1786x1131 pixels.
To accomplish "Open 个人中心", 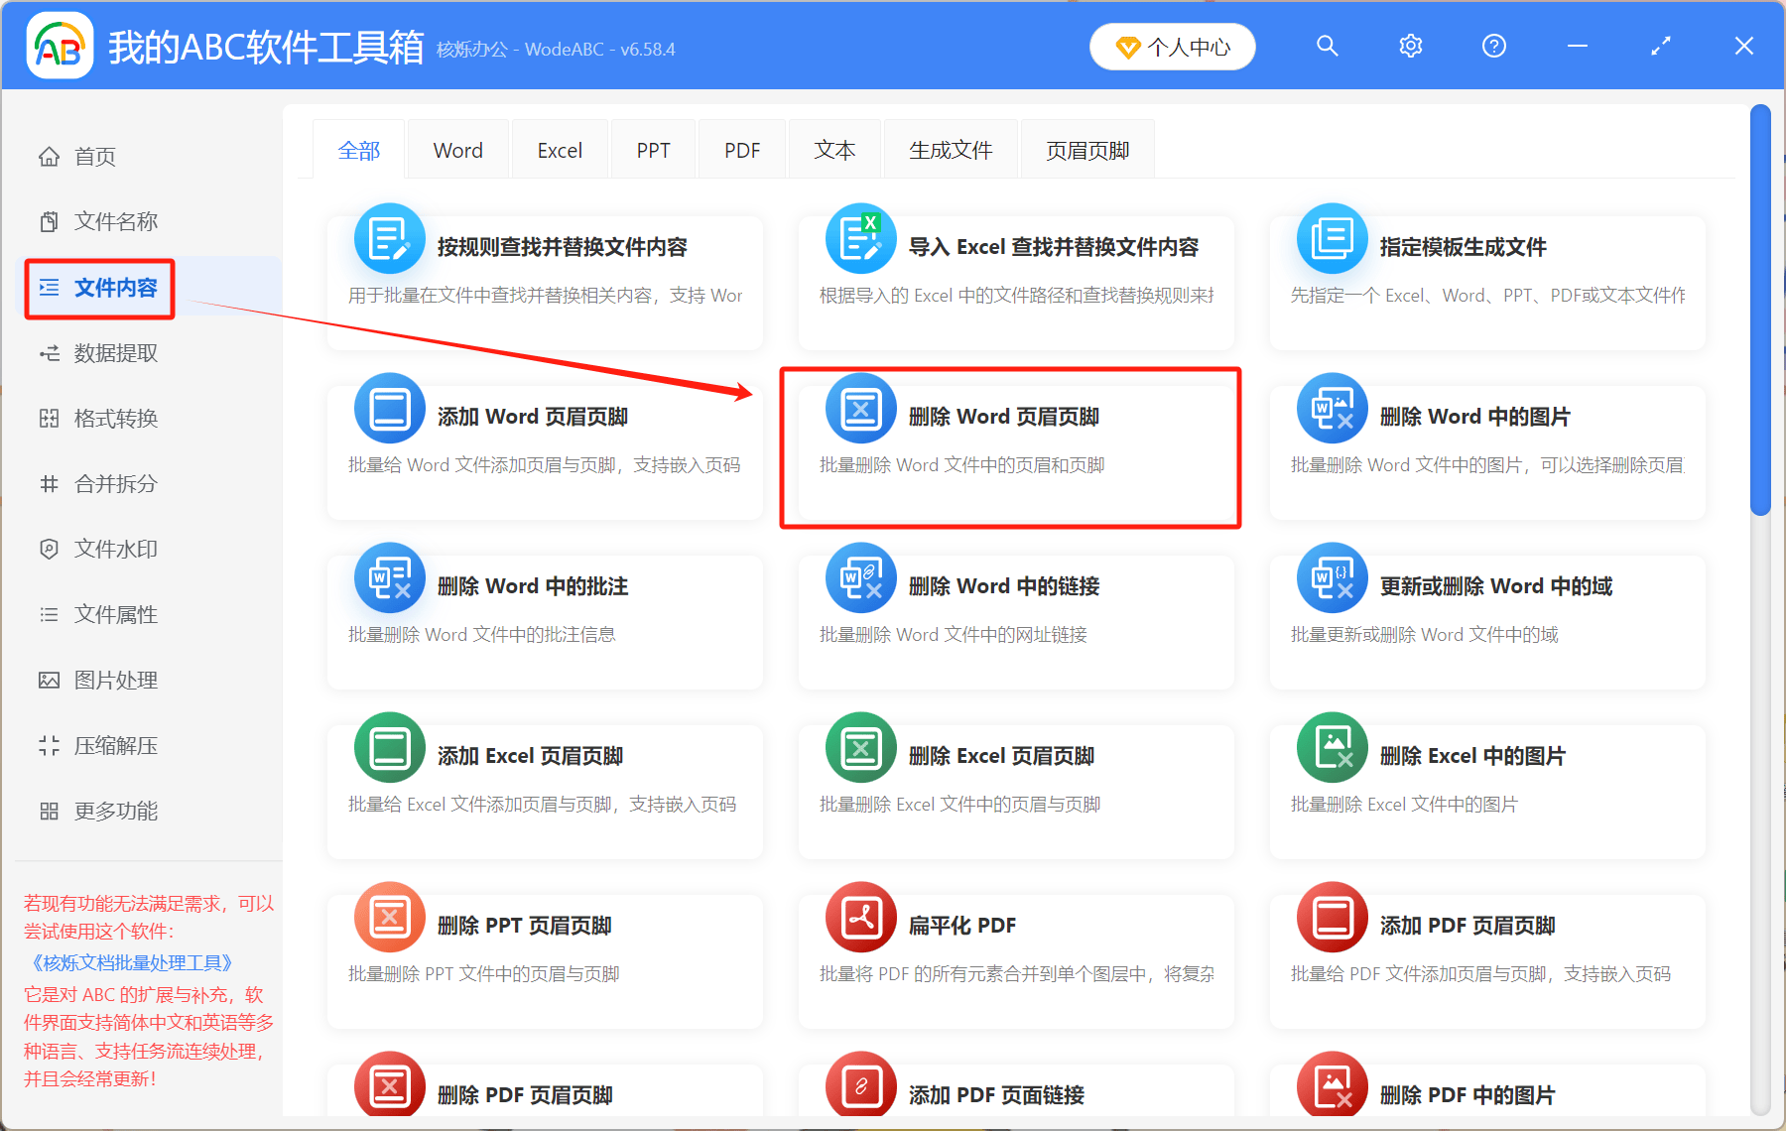I will pyautogui.click(x=1172, y=46).
